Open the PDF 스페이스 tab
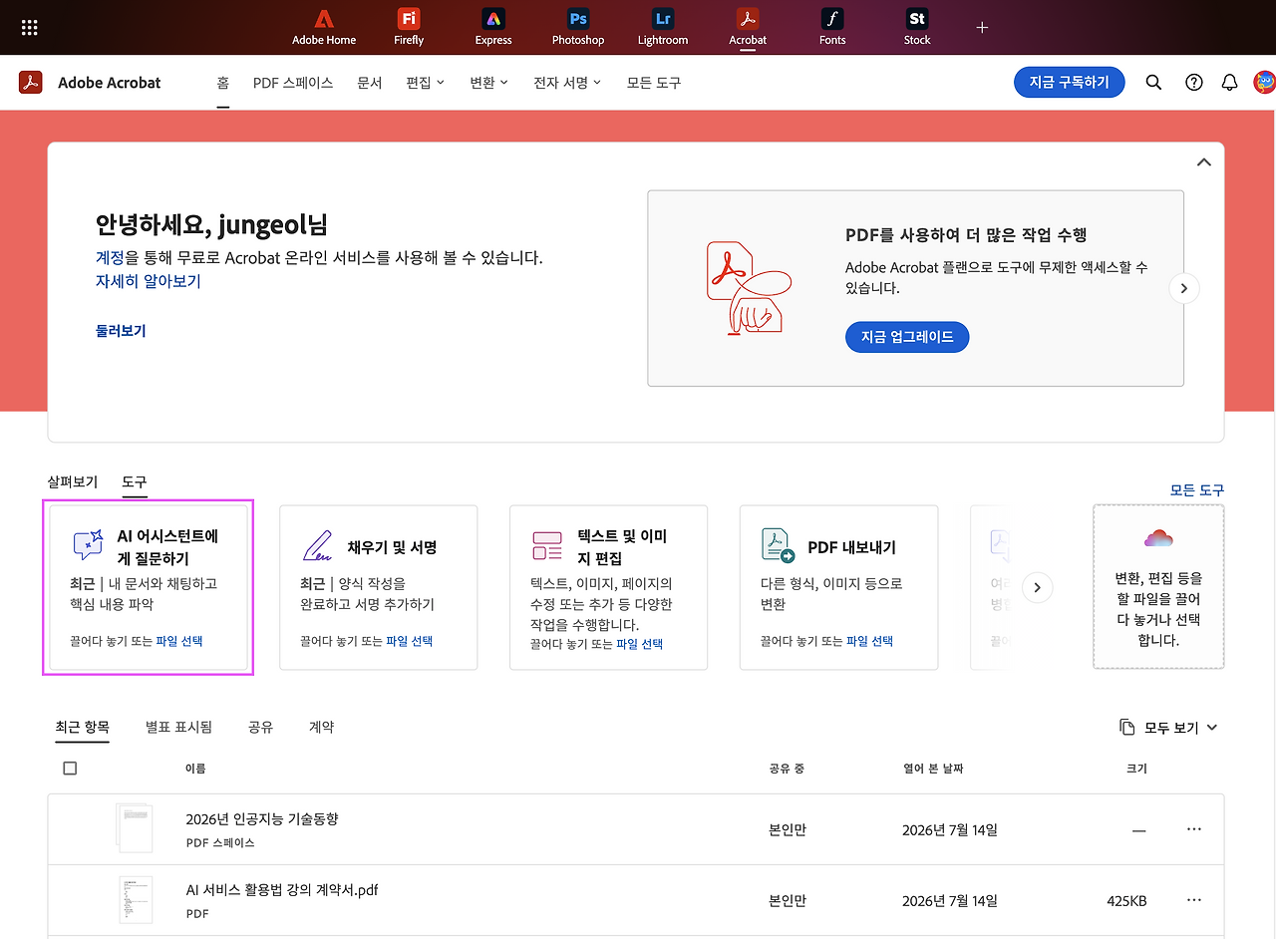The image size is (1276, 939). point(293,83)
